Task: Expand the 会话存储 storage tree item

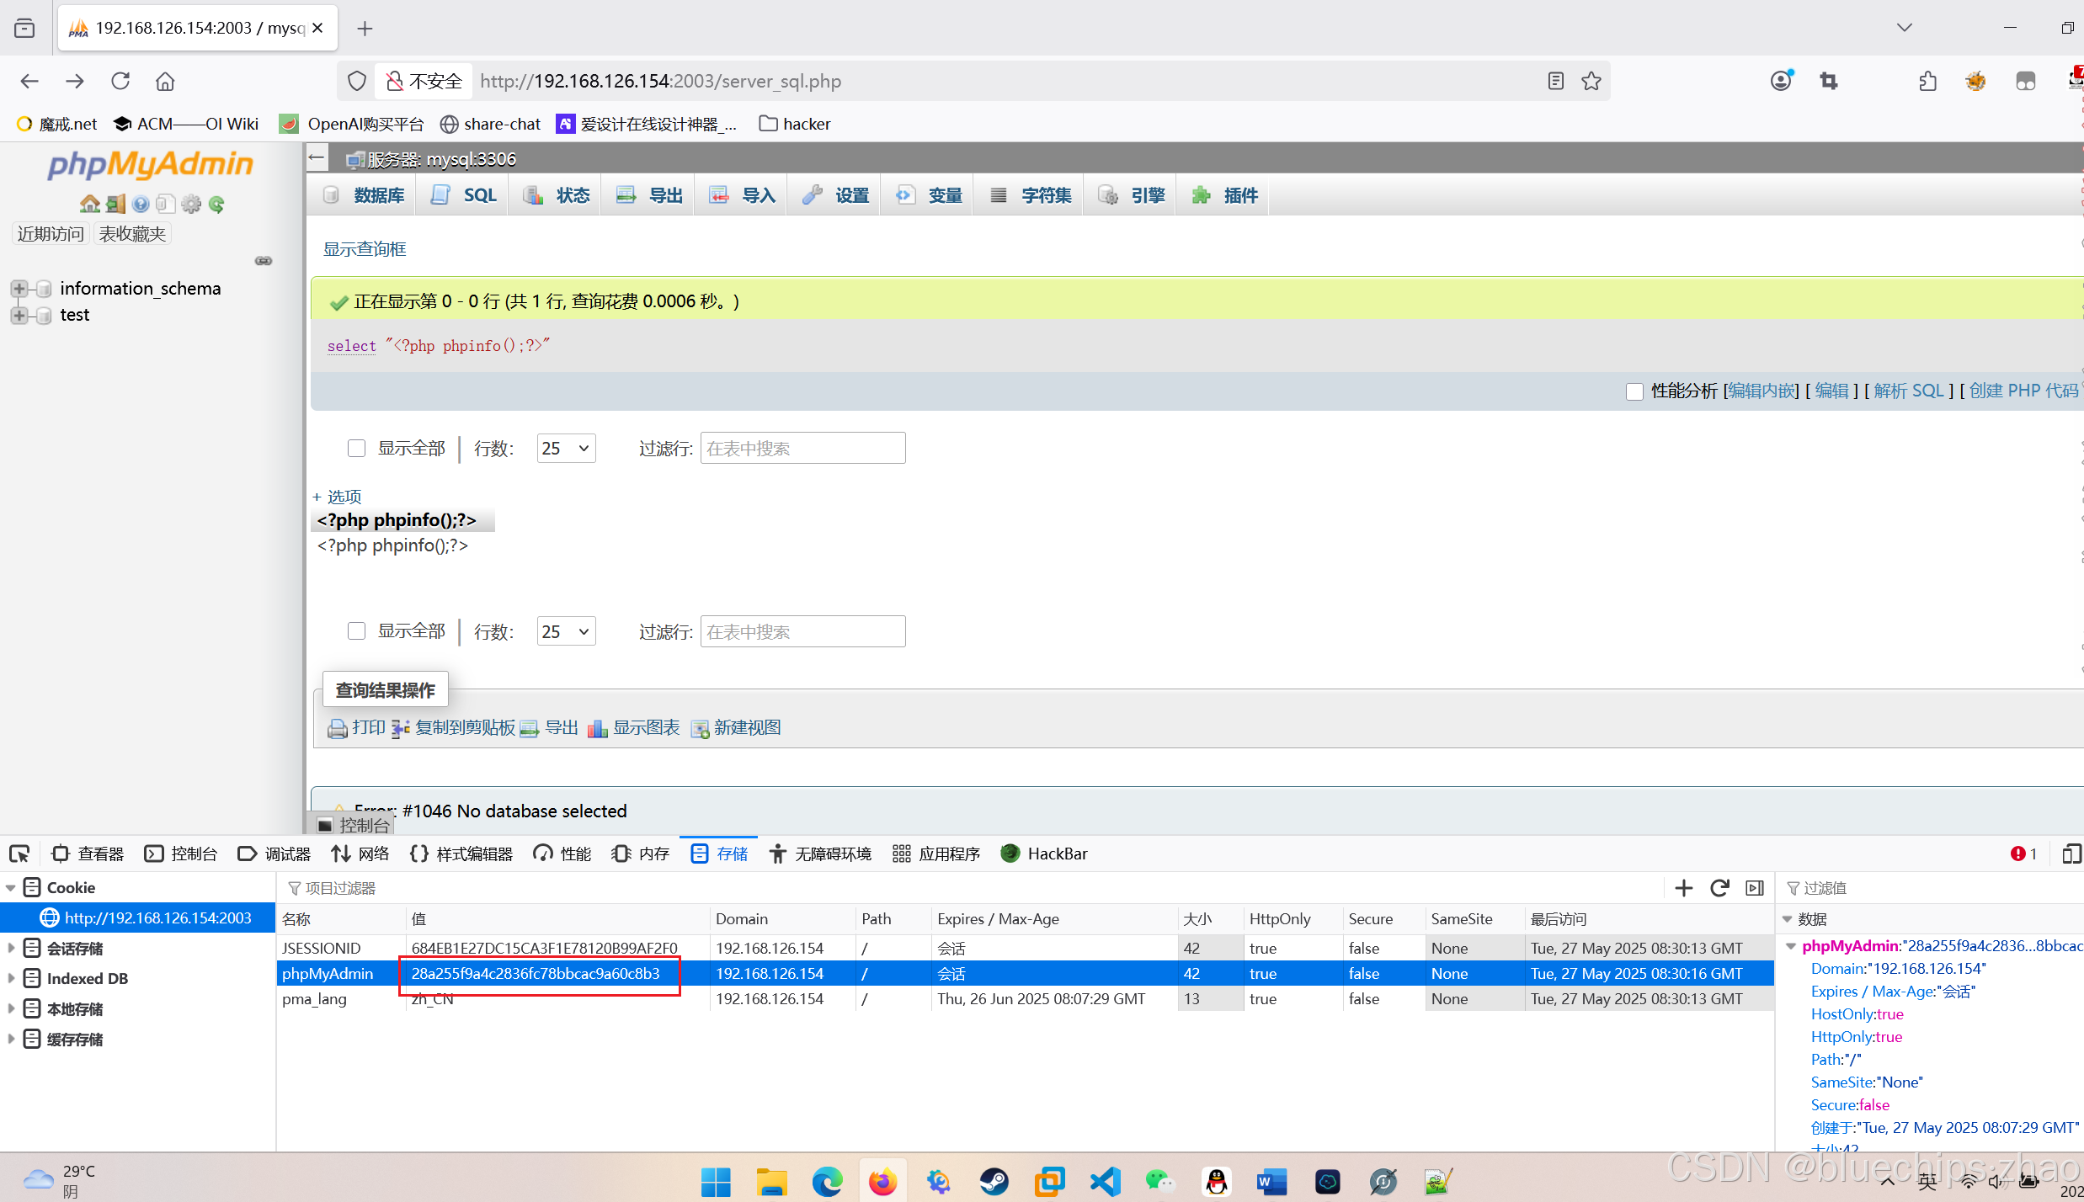Action: coord(11,948)
